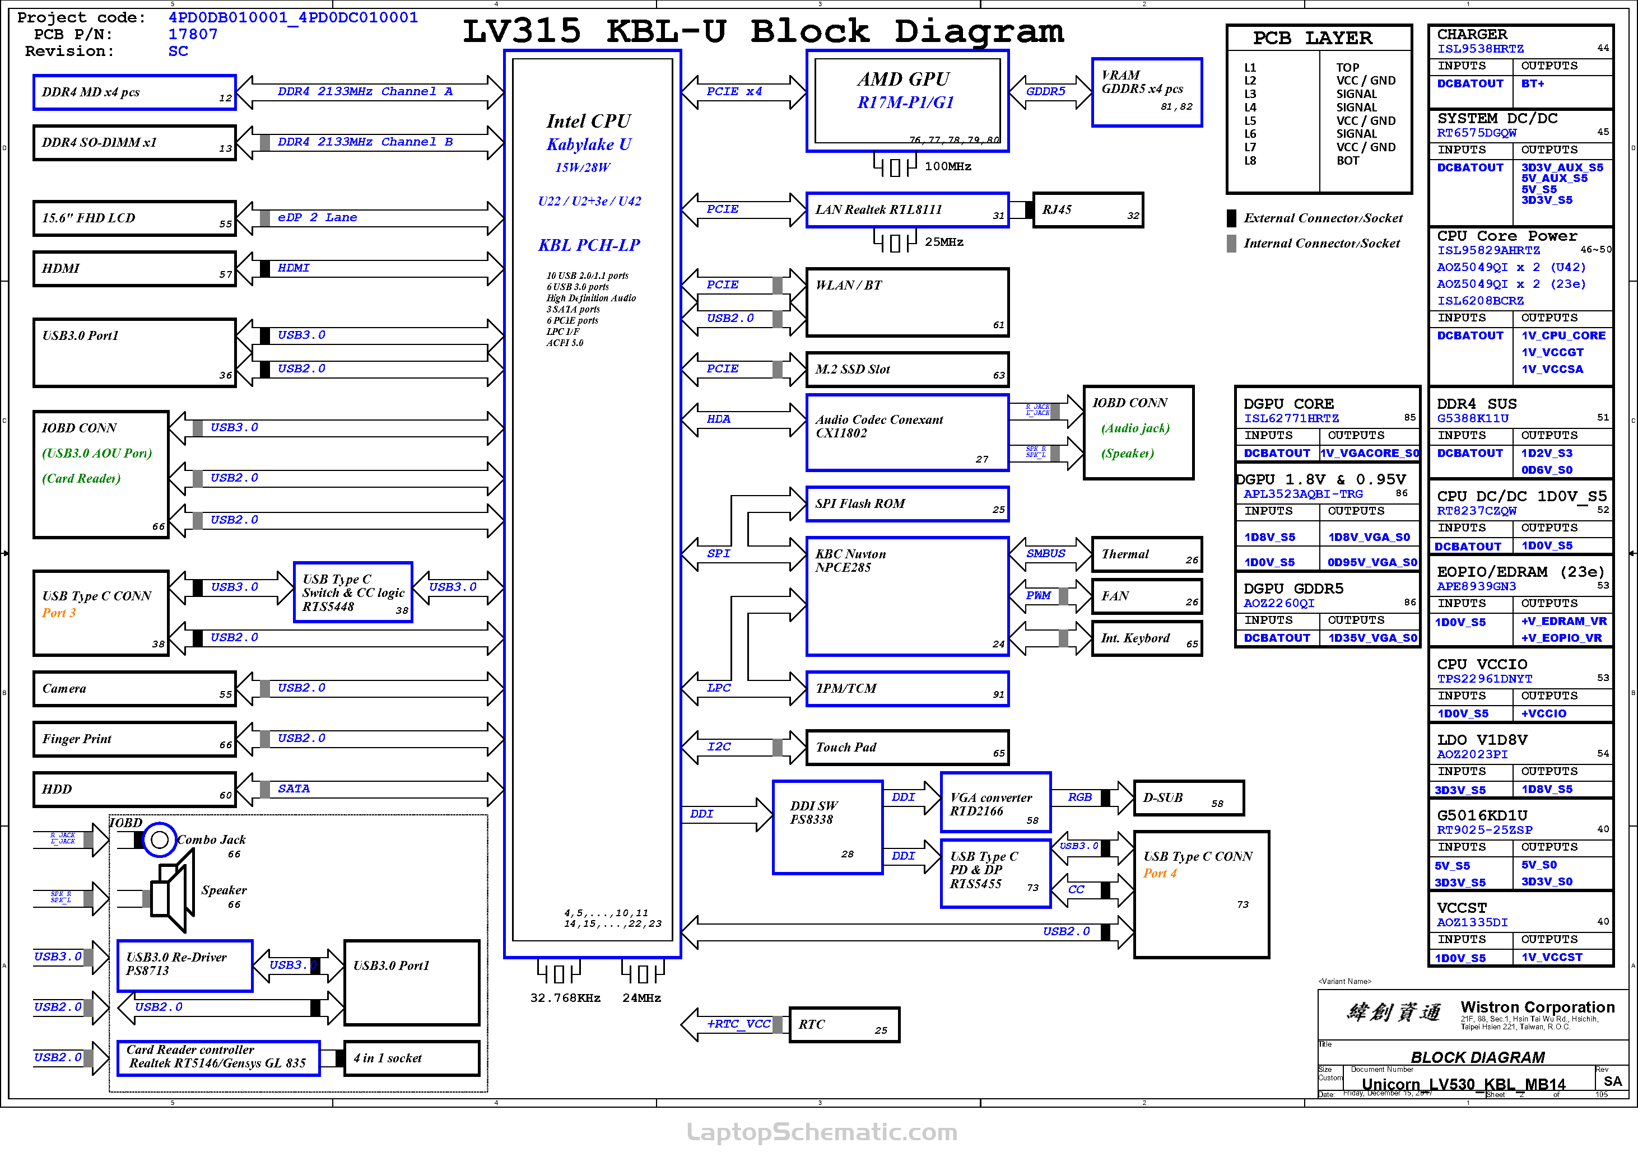Click the DDI SW PS8338 block
The height and width of the screenshot is (1157, 1638).
[x=827, y=828]
